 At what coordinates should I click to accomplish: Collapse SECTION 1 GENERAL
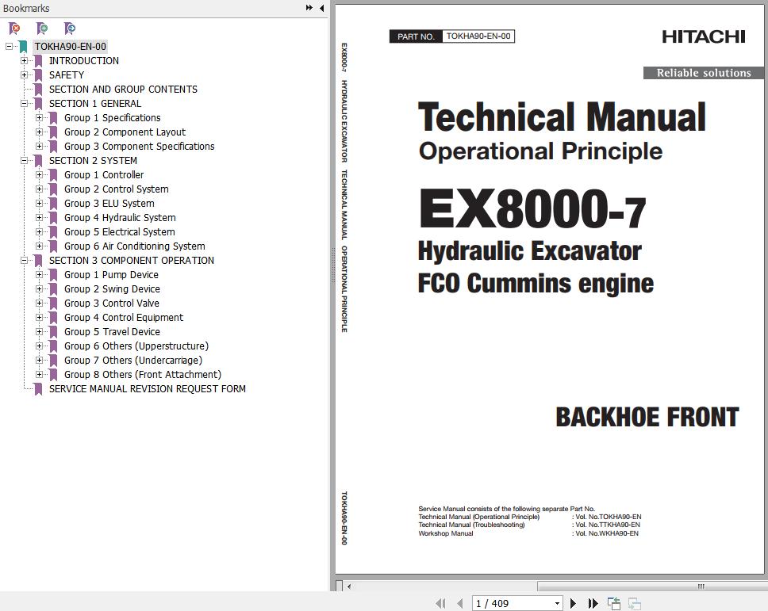click(x=24, y=104)
